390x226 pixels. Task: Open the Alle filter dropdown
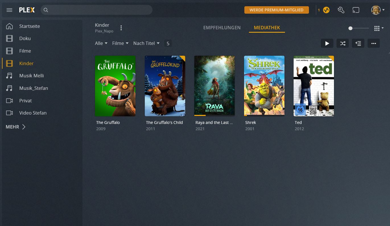click(x=101, y=43)
